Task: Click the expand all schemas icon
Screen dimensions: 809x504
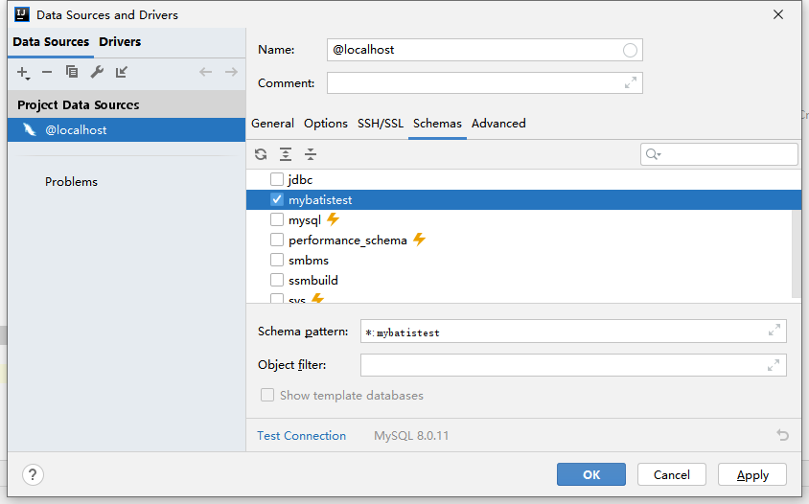Action: coord(286,154)
